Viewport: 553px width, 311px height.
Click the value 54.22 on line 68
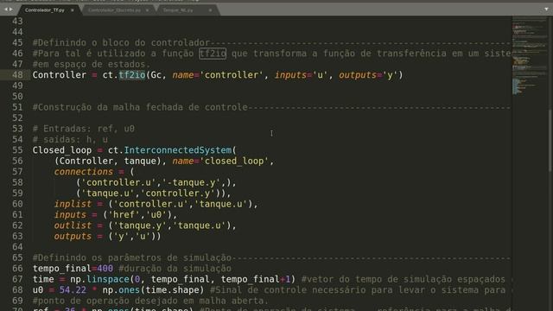[x=73, y=290]
